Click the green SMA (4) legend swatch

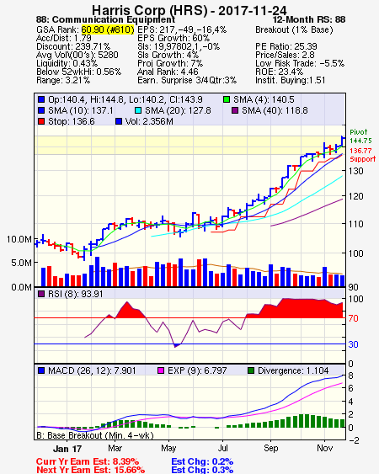[227, 99]
